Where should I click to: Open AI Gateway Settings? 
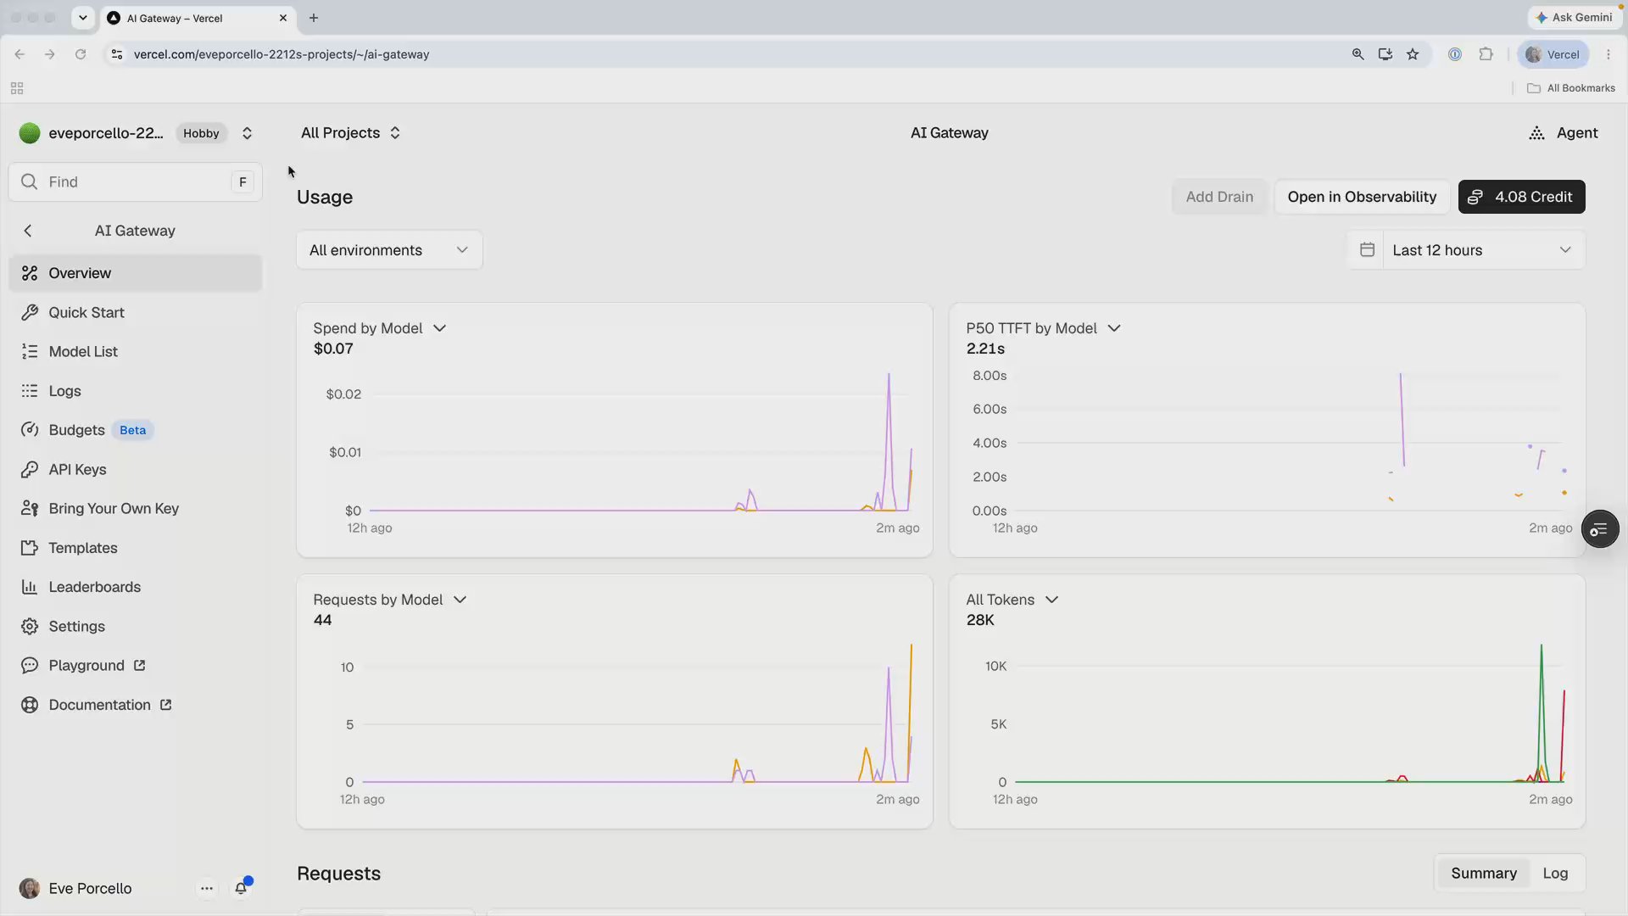pyautogui.click(x=136, y=626)
